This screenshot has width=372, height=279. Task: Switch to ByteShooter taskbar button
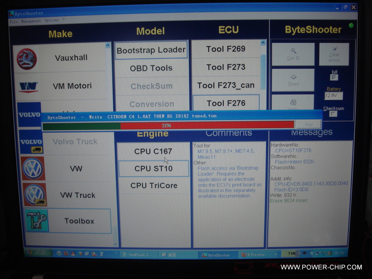(217, 255)
